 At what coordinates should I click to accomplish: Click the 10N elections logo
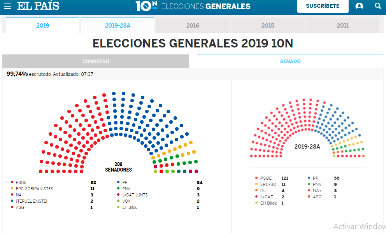[146, 6]
